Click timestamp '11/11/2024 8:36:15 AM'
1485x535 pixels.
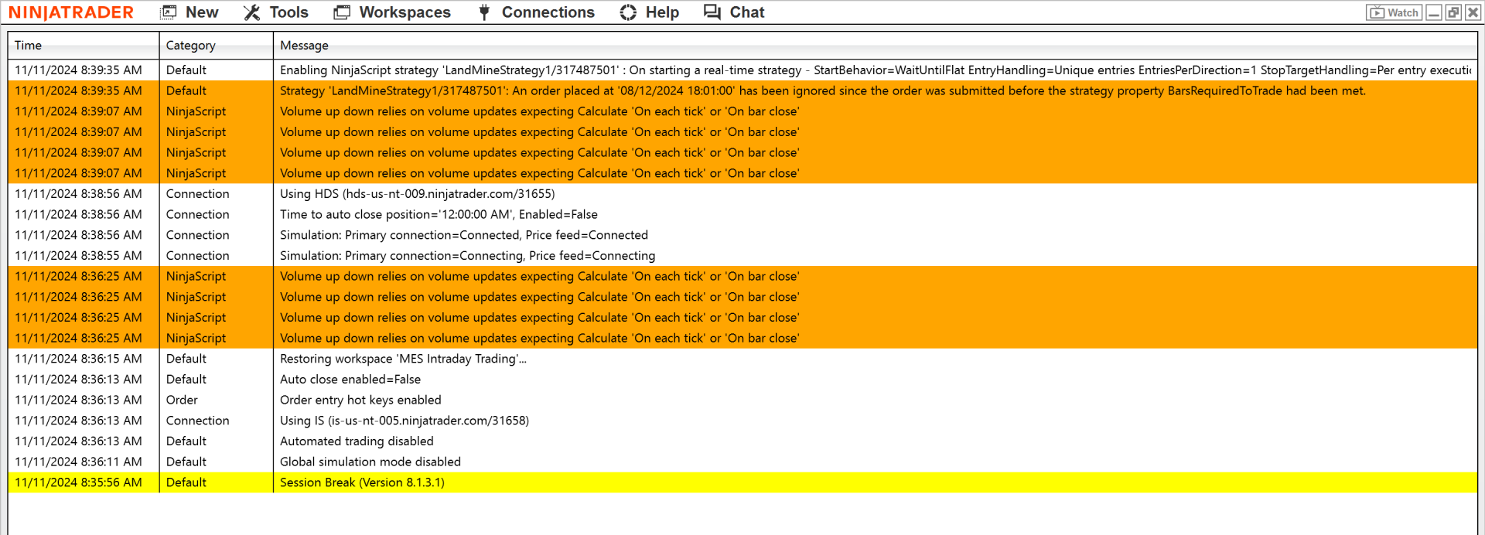click(x=78, y=359)
